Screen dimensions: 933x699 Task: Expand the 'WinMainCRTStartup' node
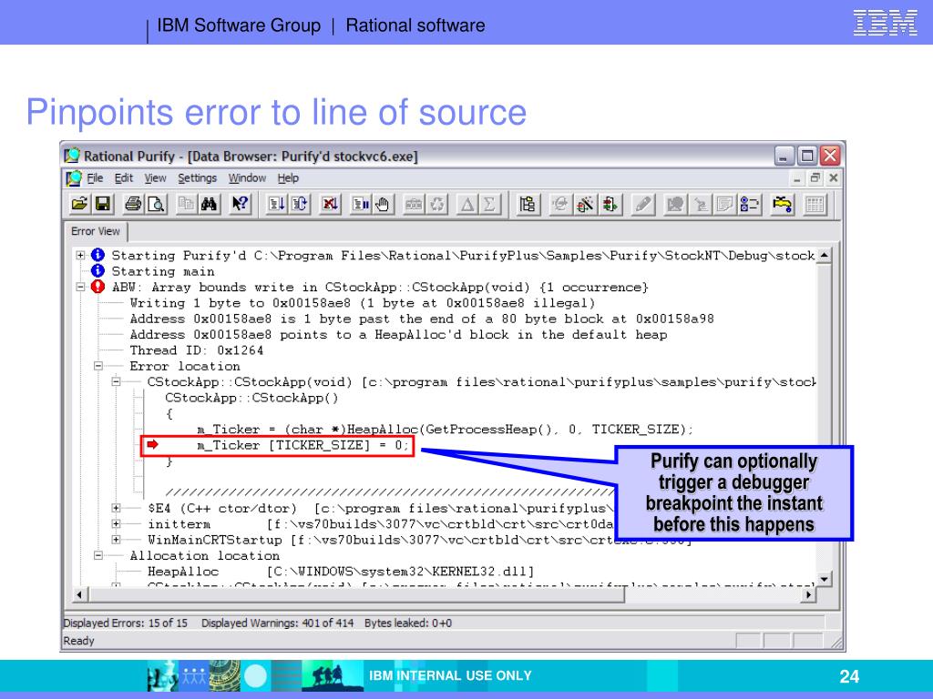point(116,540)
